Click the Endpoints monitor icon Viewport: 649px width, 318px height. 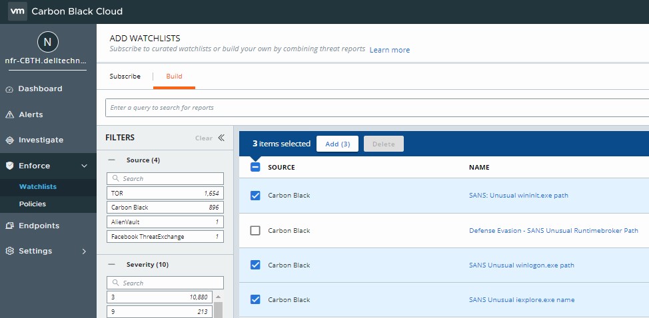click(9, 226)
